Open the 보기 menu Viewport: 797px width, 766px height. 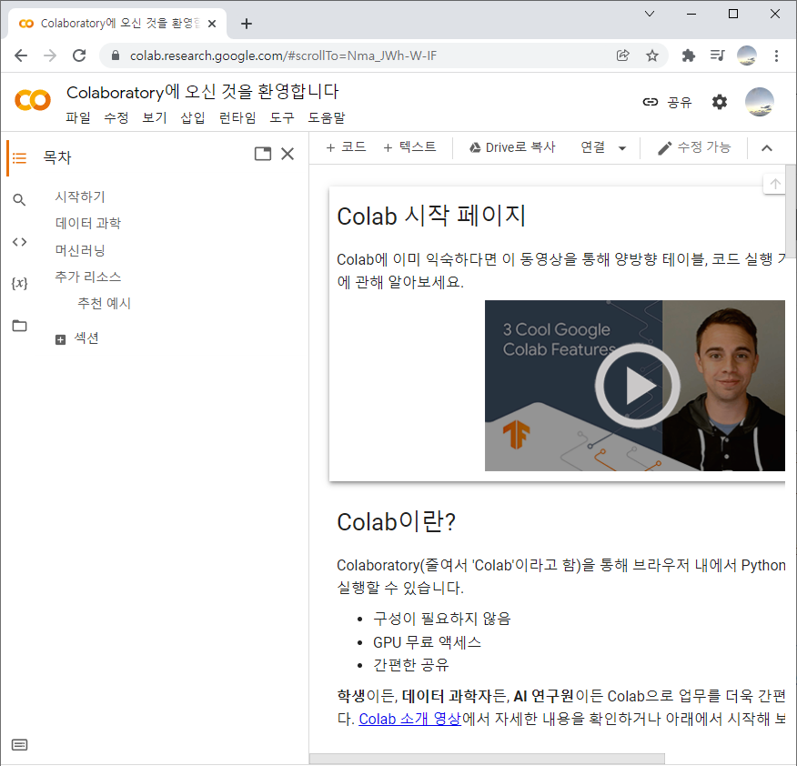[x=155, y=117]
